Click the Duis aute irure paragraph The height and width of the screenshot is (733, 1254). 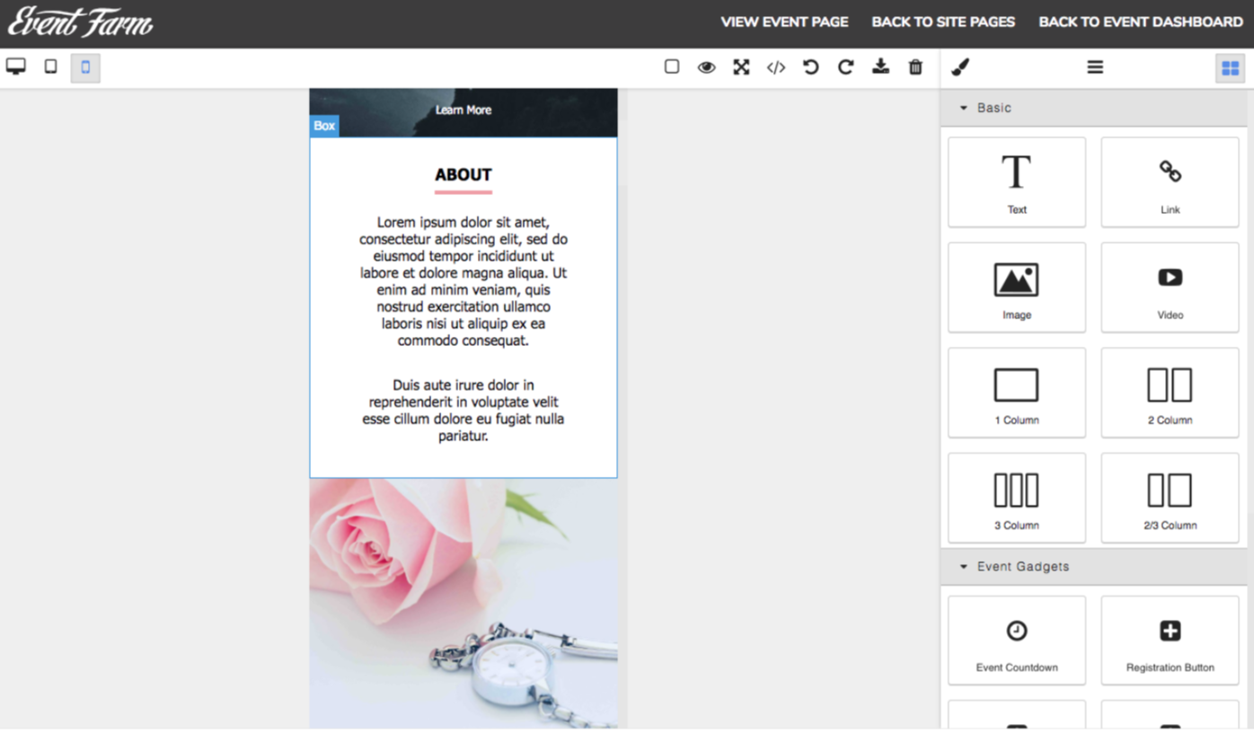tap(464, 411)
